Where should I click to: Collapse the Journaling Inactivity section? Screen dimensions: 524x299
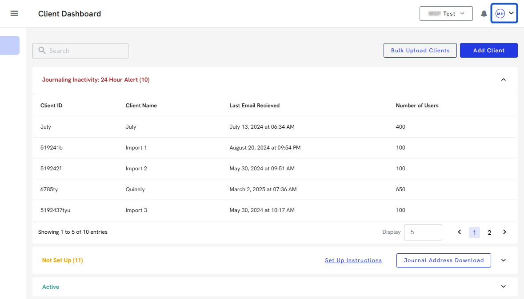click(x=503, y=80)
